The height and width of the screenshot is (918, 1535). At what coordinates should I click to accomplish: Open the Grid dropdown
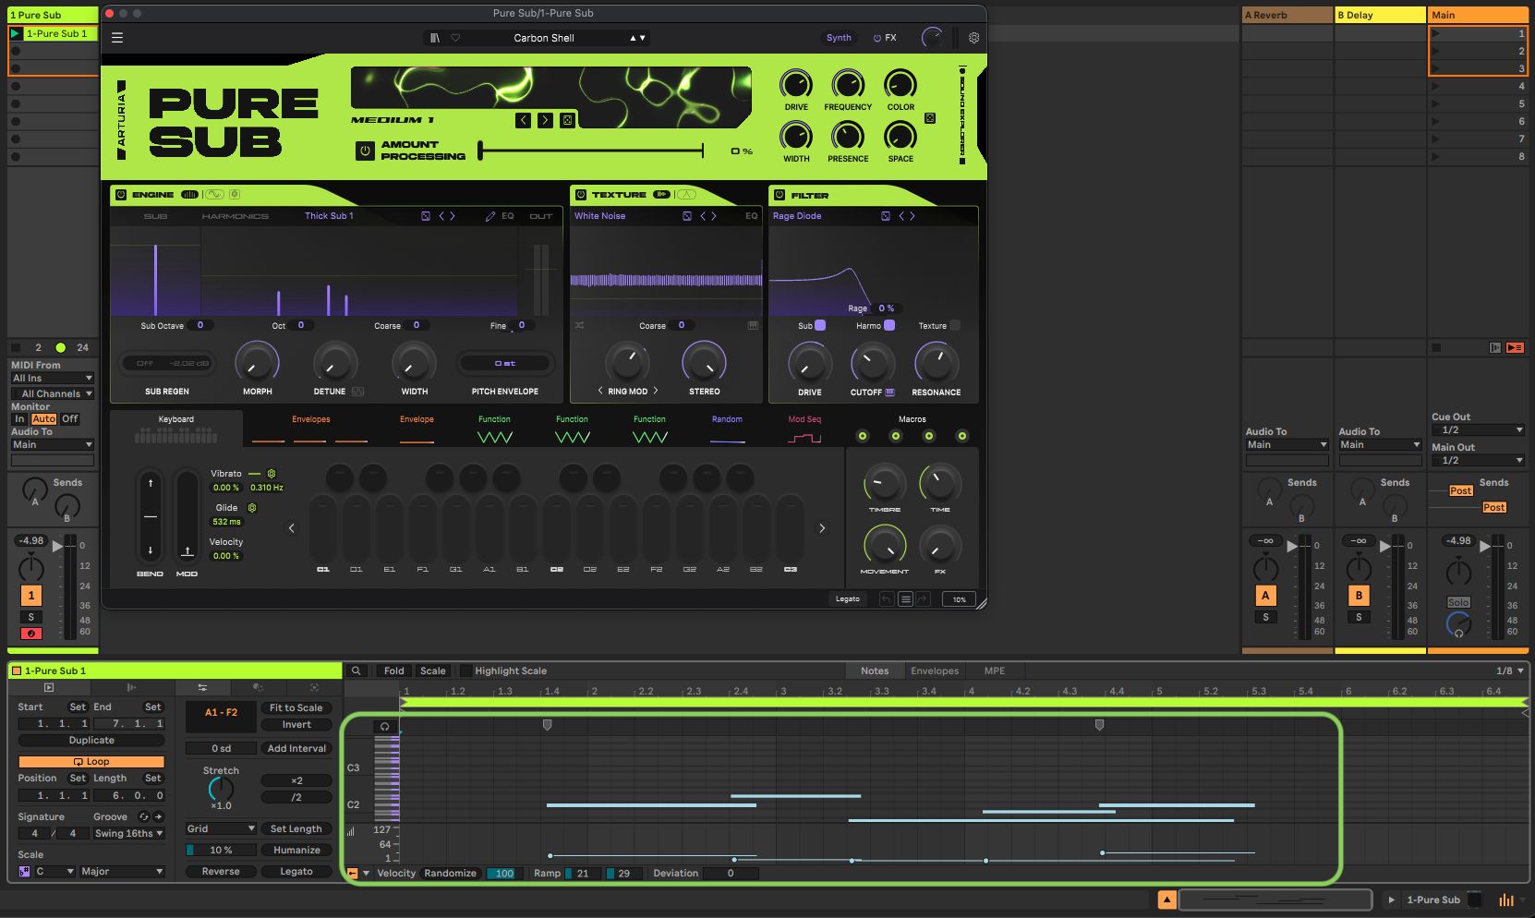tap(221, 829)
